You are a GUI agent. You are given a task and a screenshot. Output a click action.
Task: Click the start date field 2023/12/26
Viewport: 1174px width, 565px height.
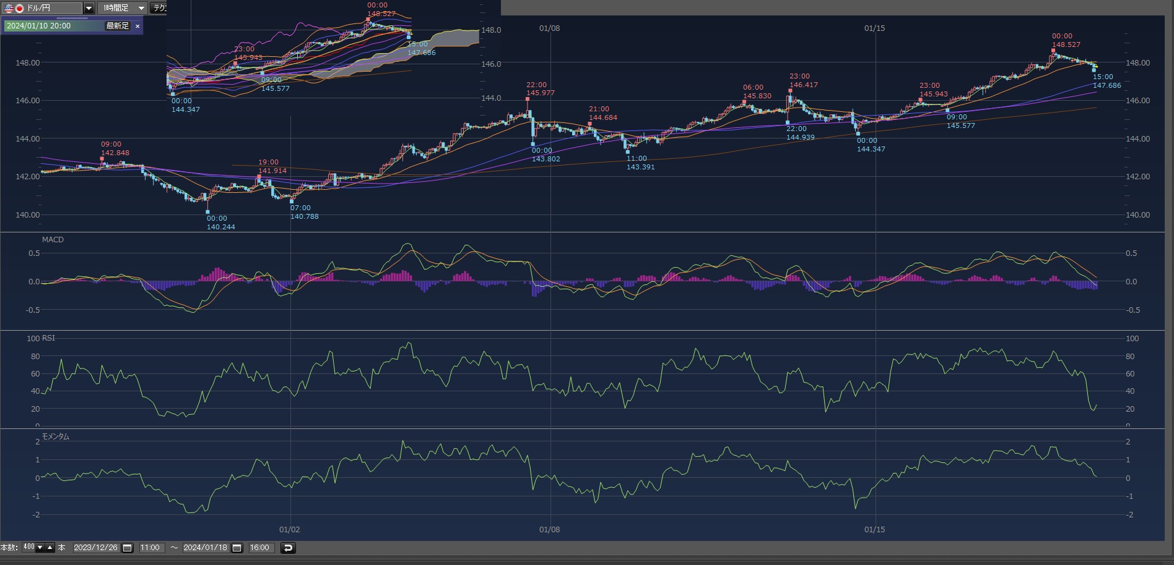click(95, 548)
